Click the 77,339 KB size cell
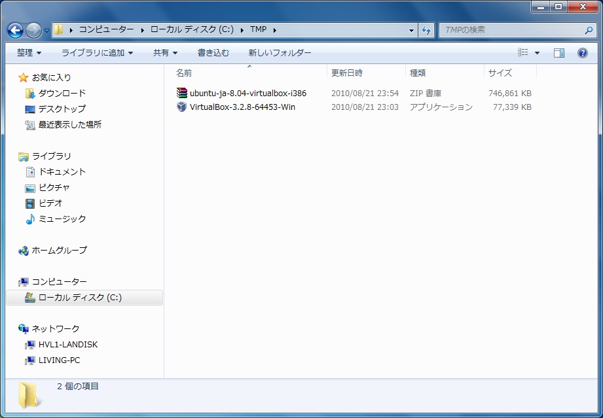The height and width of the screenshot is (418, 603). pos(512,107)
